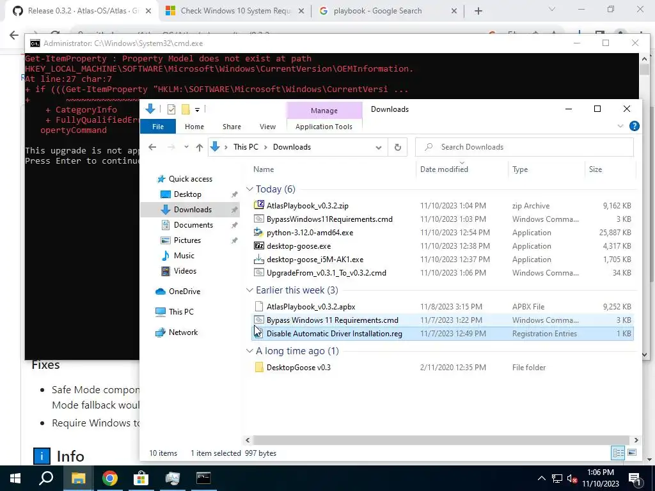Open the Share ribbon tab
This screenshot has width=655, height=491.
pos(232,127)
